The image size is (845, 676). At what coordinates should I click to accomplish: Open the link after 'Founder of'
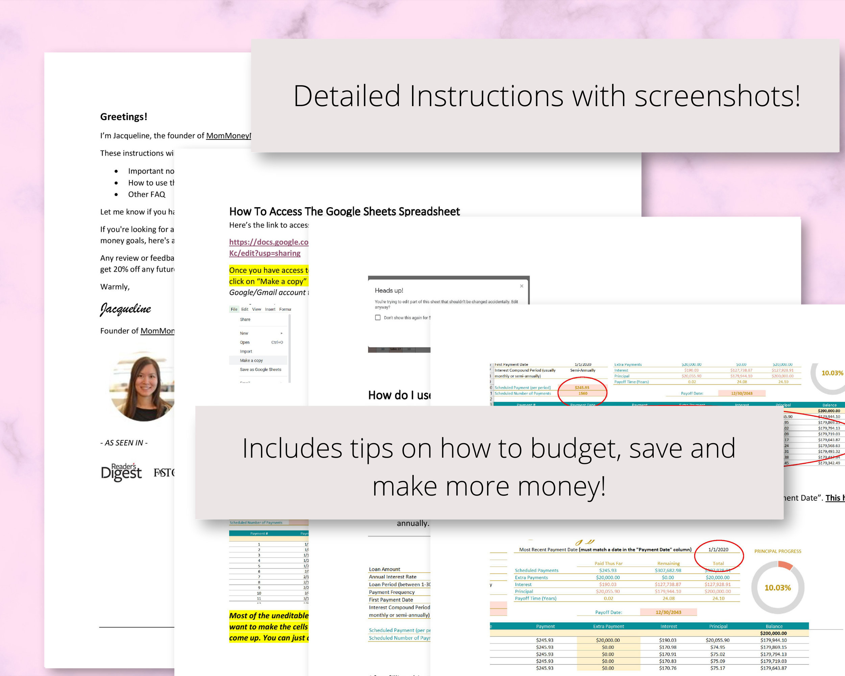[x=158, y=331]
